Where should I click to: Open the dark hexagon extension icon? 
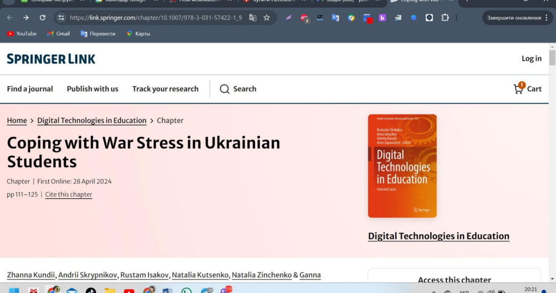[429, 18]
